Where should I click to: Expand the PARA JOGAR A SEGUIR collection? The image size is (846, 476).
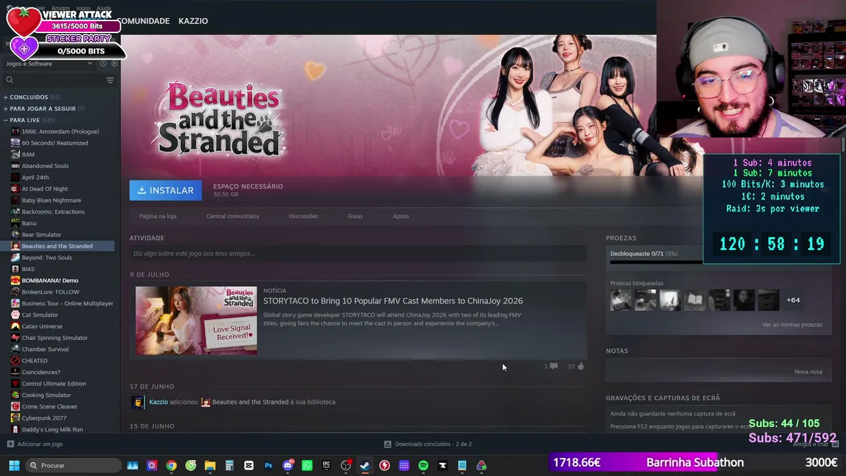44,108
